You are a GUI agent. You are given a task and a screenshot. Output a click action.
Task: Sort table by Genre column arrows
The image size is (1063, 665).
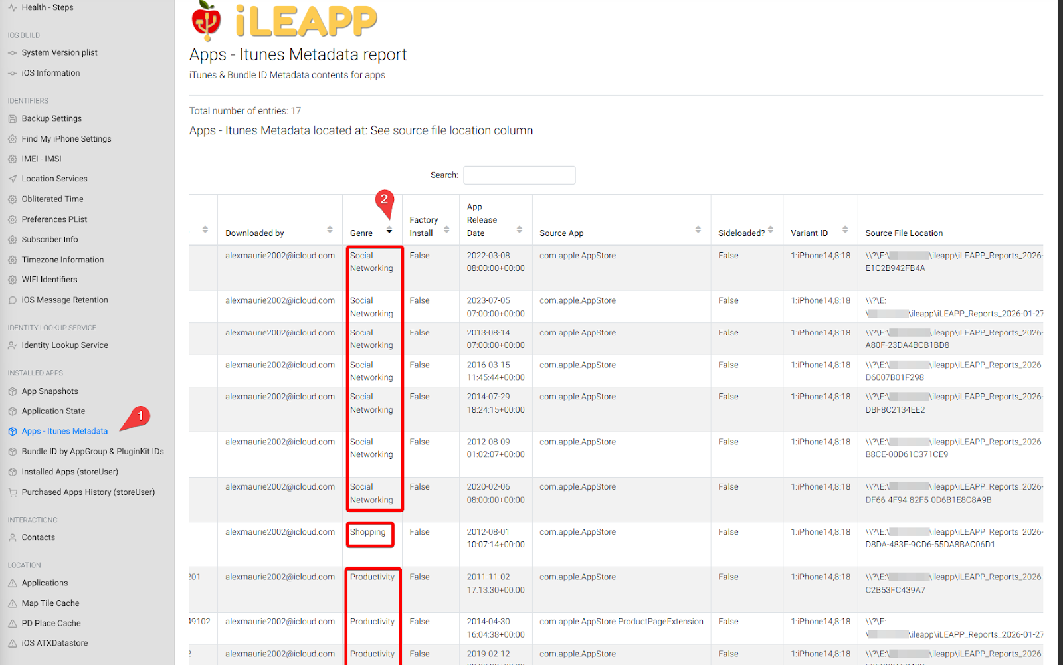pos(389,229)
